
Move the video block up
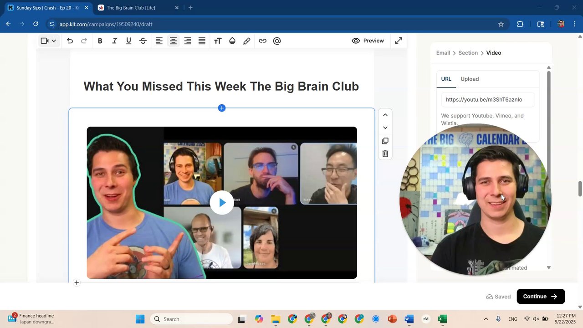coord(385,115)
